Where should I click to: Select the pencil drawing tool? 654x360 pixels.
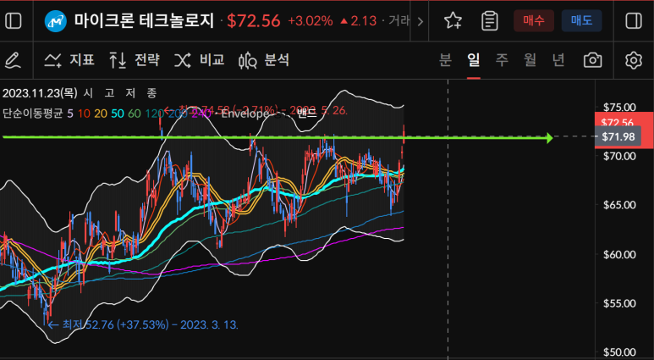(x=13, y=60)
